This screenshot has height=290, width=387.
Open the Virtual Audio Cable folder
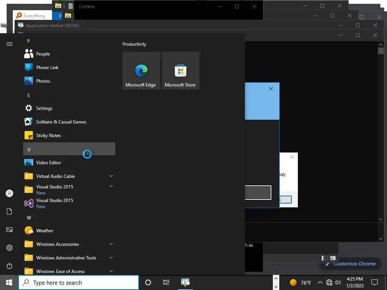click(x=69, y=176)
